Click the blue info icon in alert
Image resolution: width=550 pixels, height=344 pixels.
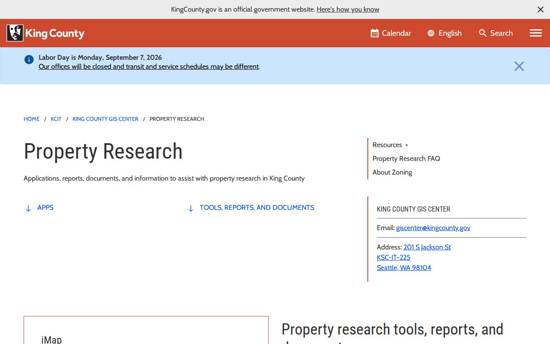(29, 60)
